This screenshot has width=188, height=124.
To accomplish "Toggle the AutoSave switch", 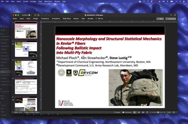I will [x=30, y=15].
